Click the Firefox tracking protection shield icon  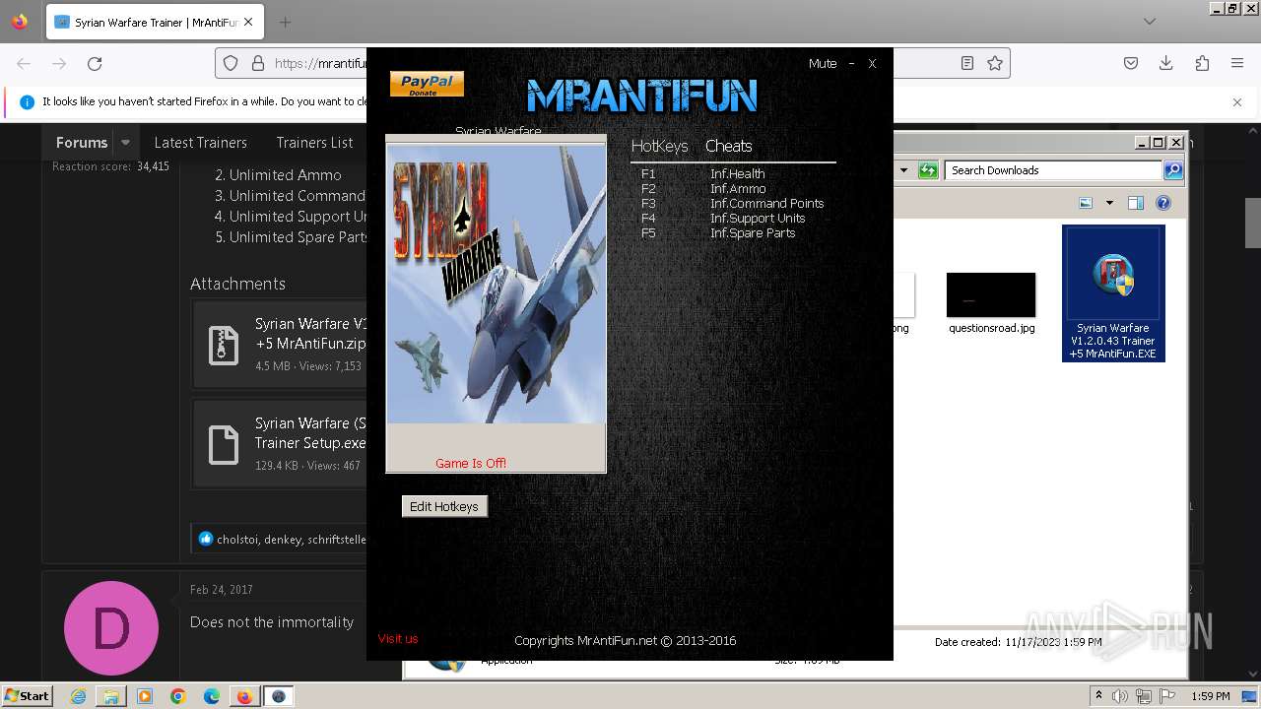tap(231, 63)
